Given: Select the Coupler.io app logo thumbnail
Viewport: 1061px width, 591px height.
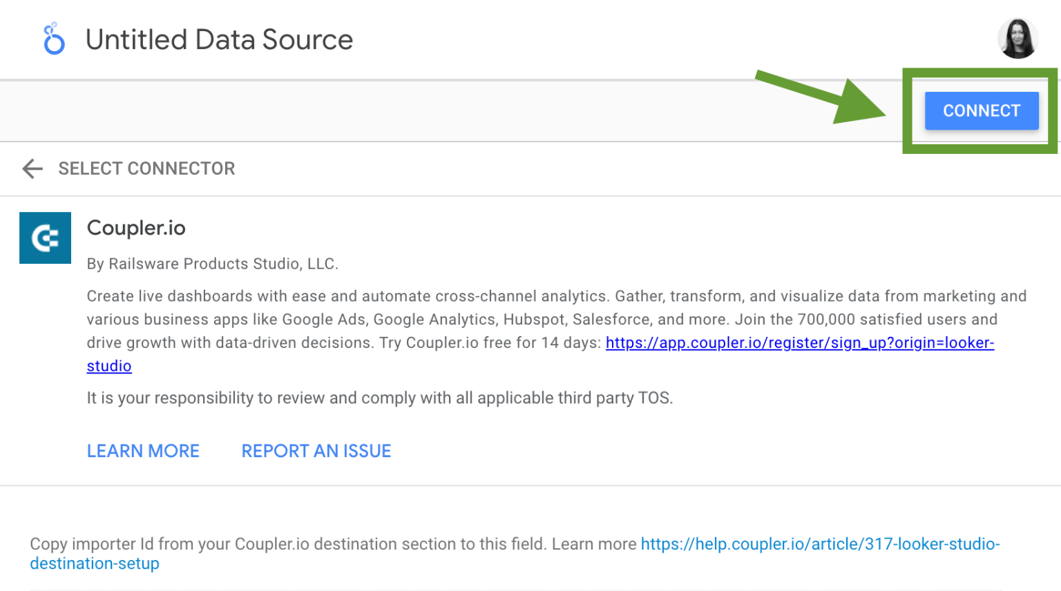Looking at the screenshot, I should click(x=45, y=238).
